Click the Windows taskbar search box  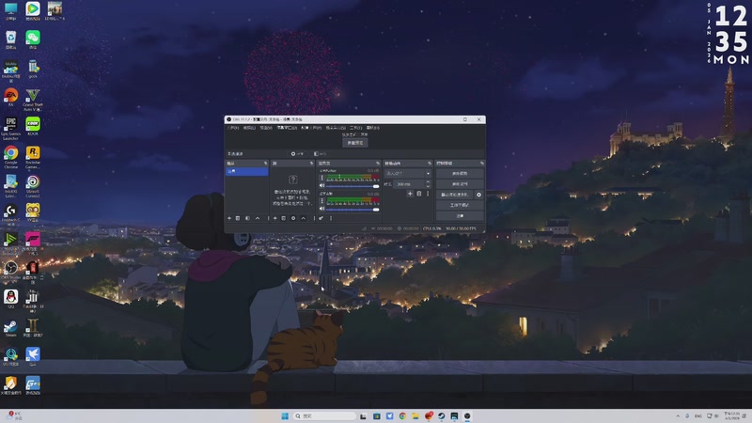[325, 415]
